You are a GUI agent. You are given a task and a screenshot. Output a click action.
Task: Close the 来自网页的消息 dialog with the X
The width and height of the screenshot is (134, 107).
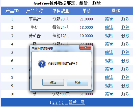[85, 47]
